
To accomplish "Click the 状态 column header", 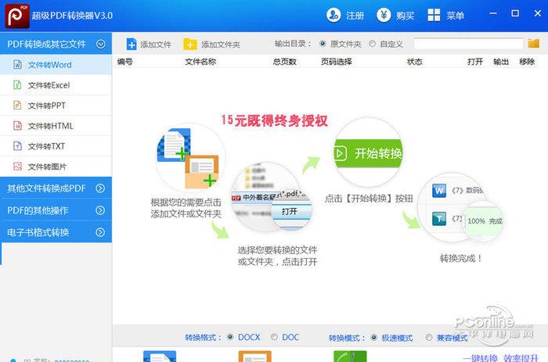I will click(x=414, y=62).
